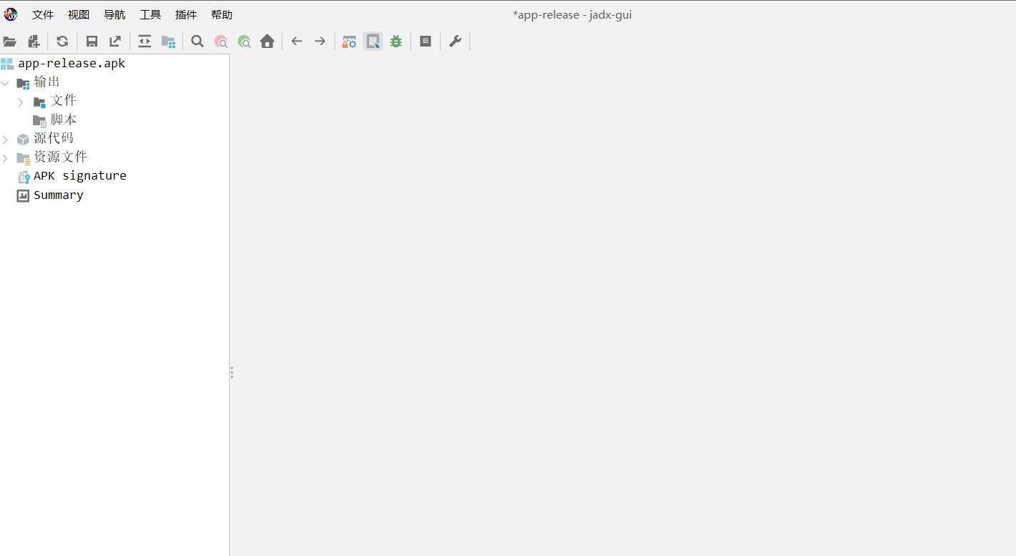Viewport: 1016px width, 556px height.
Task: Click the 脚本 folder icon
Action: pos(39,120)
